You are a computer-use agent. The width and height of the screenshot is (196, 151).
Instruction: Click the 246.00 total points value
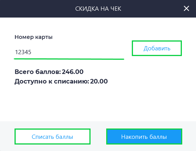click(73, 72)
